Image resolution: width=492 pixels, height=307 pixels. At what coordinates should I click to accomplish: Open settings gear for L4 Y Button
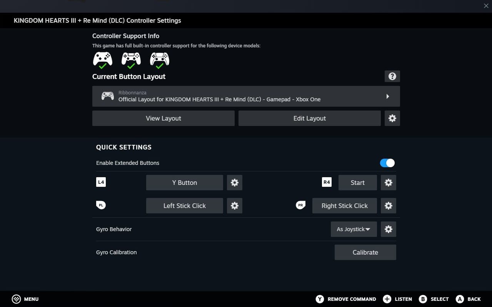point(234,183)
